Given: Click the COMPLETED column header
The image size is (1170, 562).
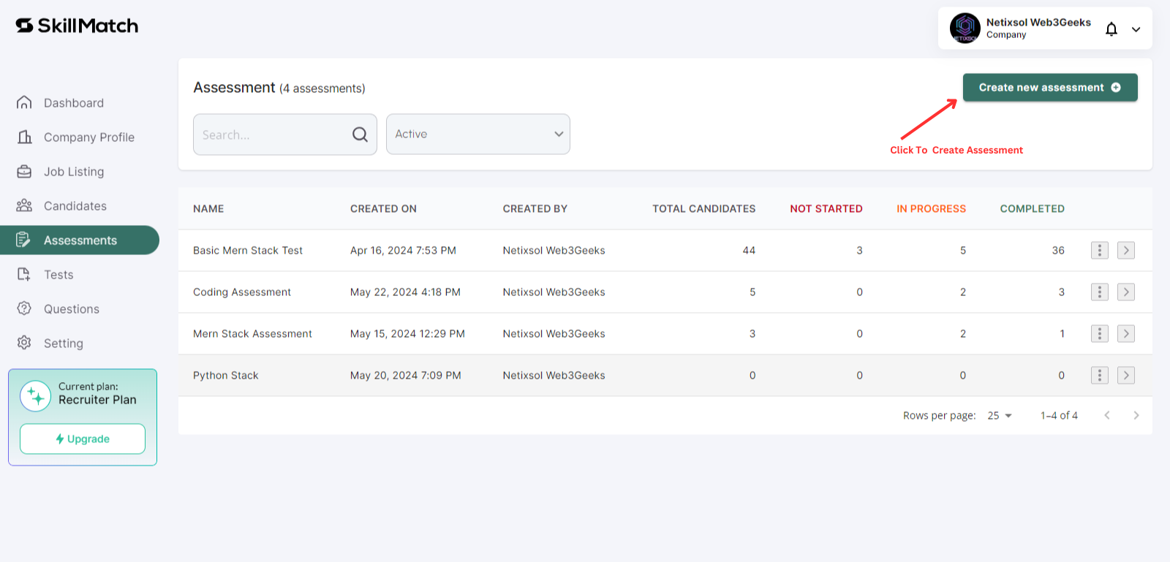Looking at the screenshot, I should 1033,209.
